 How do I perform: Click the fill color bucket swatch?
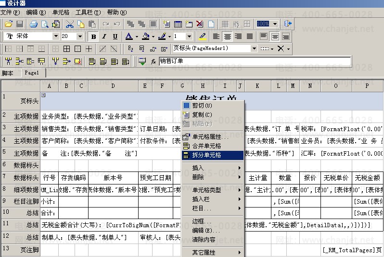tap(145, 37)
